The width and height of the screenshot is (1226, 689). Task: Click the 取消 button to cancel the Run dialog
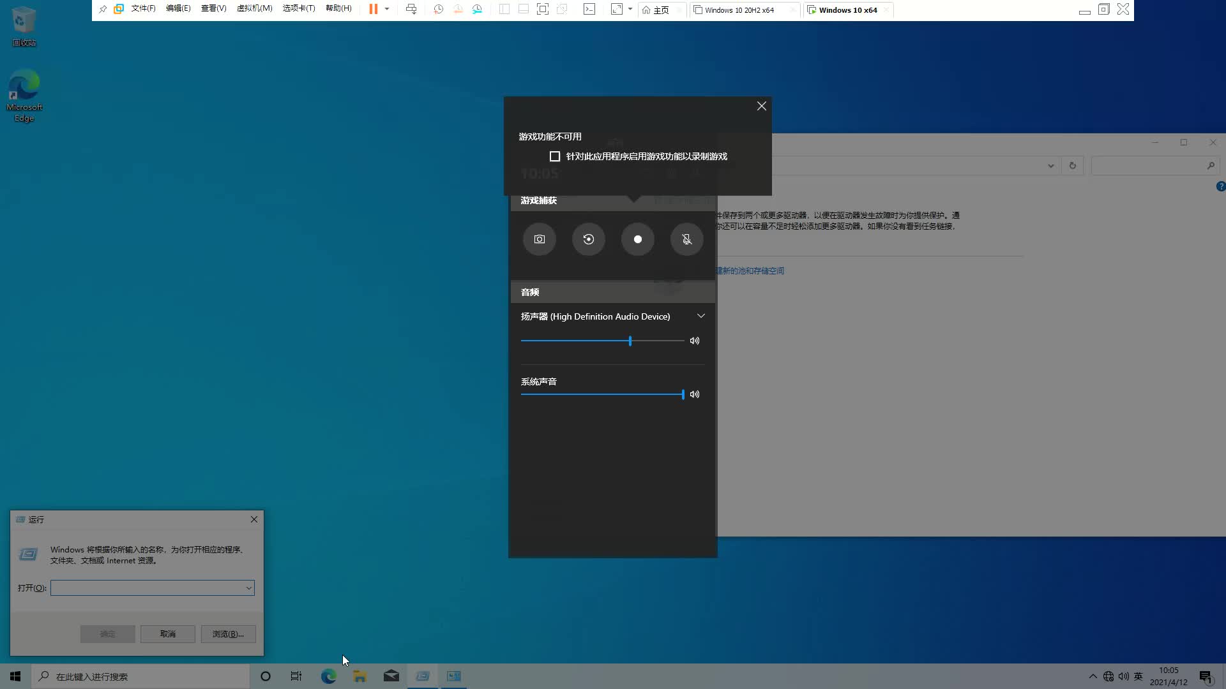(167, 633)
